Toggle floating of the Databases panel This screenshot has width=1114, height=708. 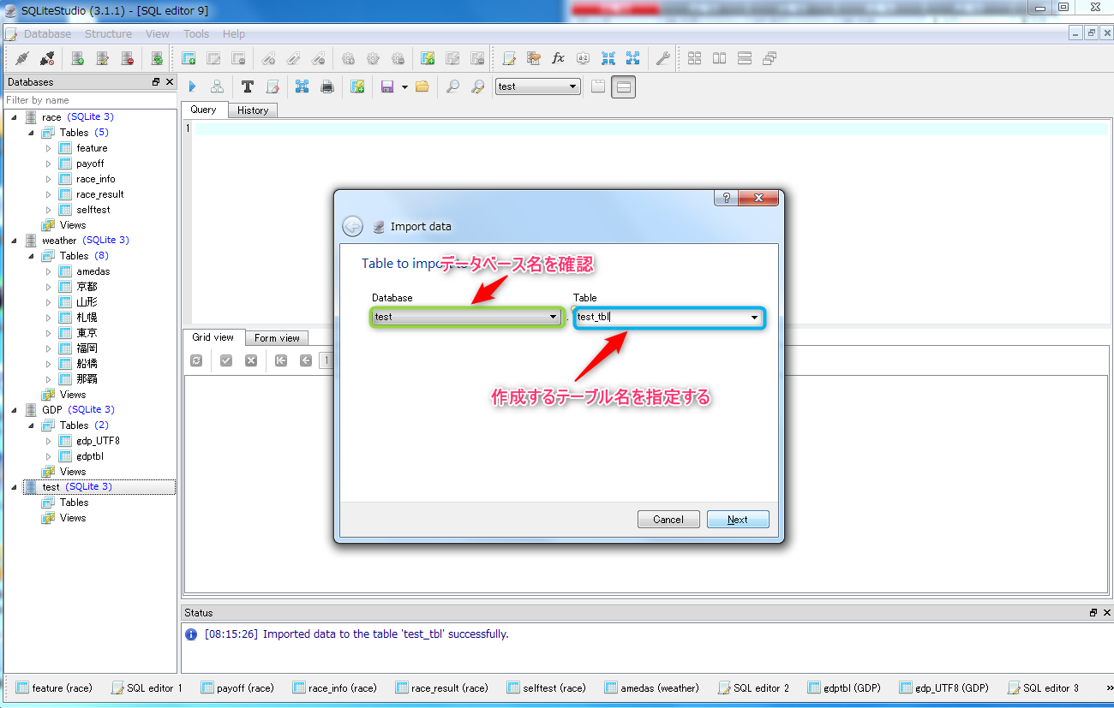[x=156, y=82]
